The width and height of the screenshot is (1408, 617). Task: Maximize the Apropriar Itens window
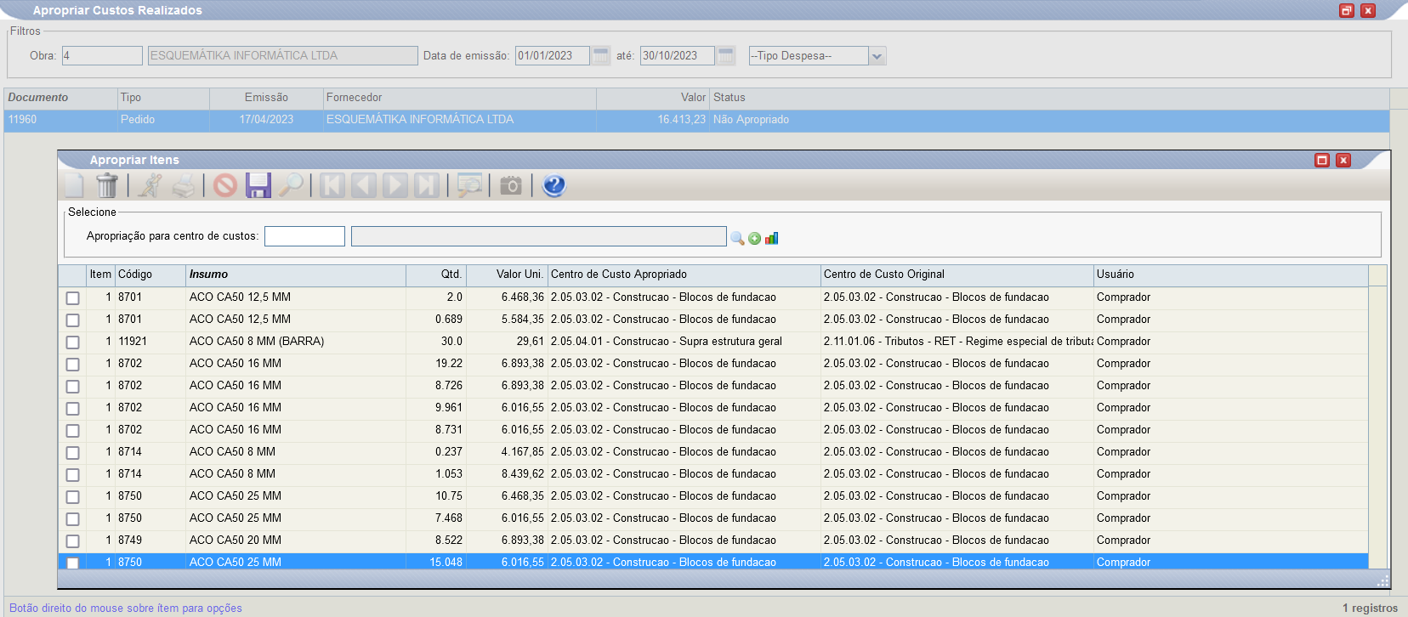[1322, 160]
